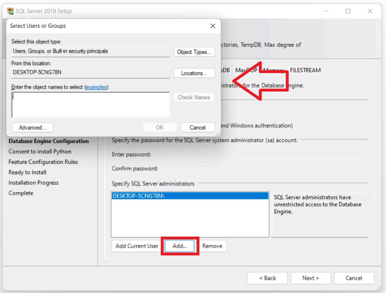Cancel the Select Users or Groups dialog

point(198,128)
